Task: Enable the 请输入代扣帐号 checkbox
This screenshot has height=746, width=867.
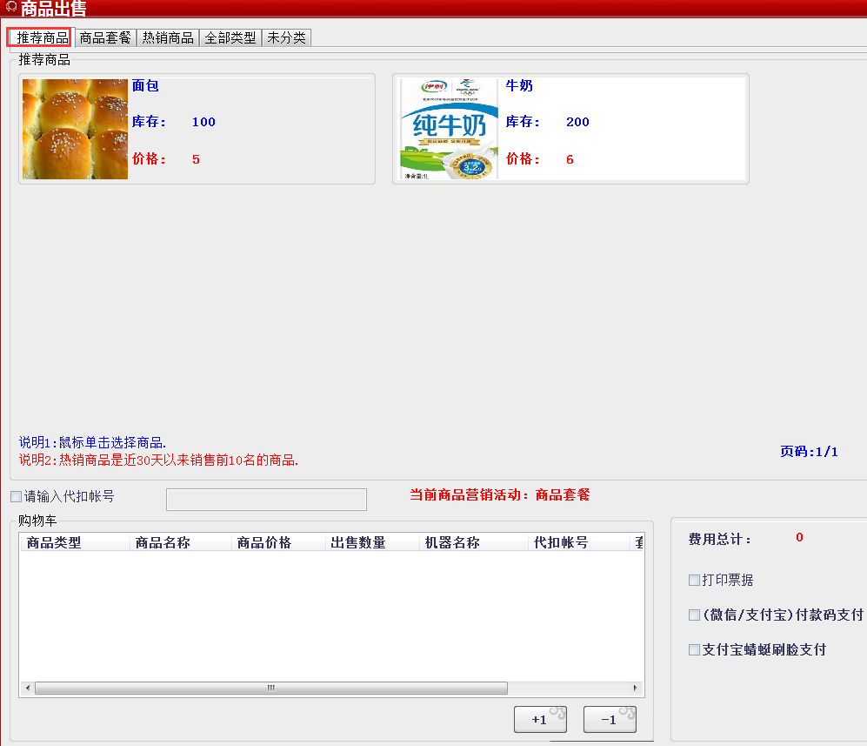Action: click(17, 497)
